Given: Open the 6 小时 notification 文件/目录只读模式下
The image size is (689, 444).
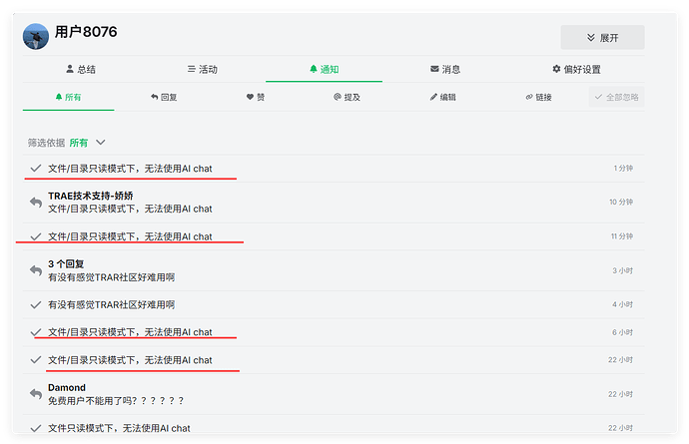Looking at the screenshot, I should pyautogui.click(x=334, y=332).
